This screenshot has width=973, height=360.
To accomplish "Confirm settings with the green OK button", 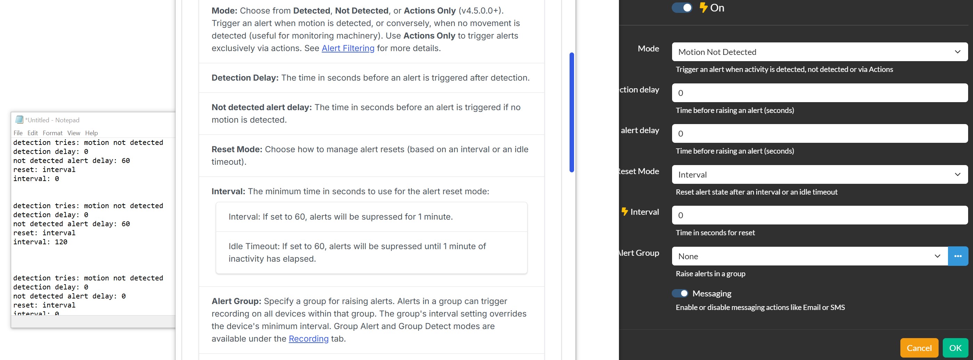I will tap(955, 348).
